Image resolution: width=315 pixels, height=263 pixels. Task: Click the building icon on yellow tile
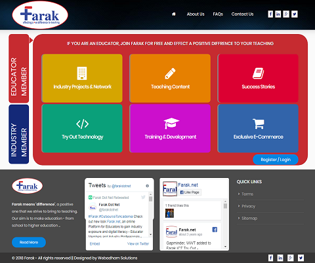click(82, 73)
